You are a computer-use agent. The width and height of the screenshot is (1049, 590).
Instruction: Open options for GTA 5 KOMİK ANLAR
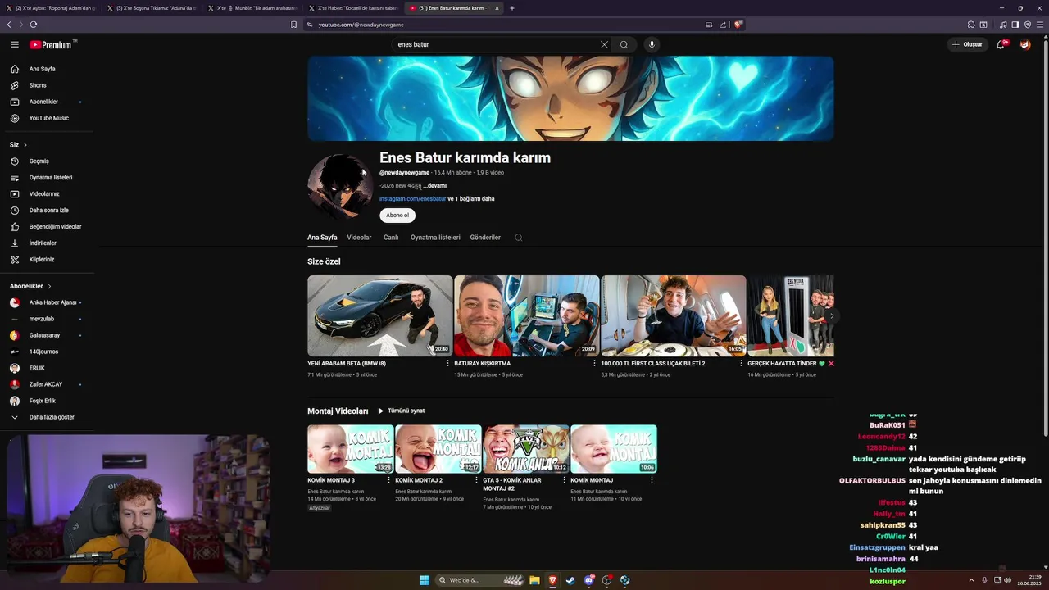pos(564,480)
